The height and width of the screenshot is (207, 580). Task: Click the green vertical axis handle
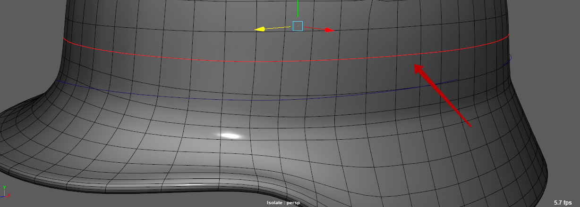point(298,8)
